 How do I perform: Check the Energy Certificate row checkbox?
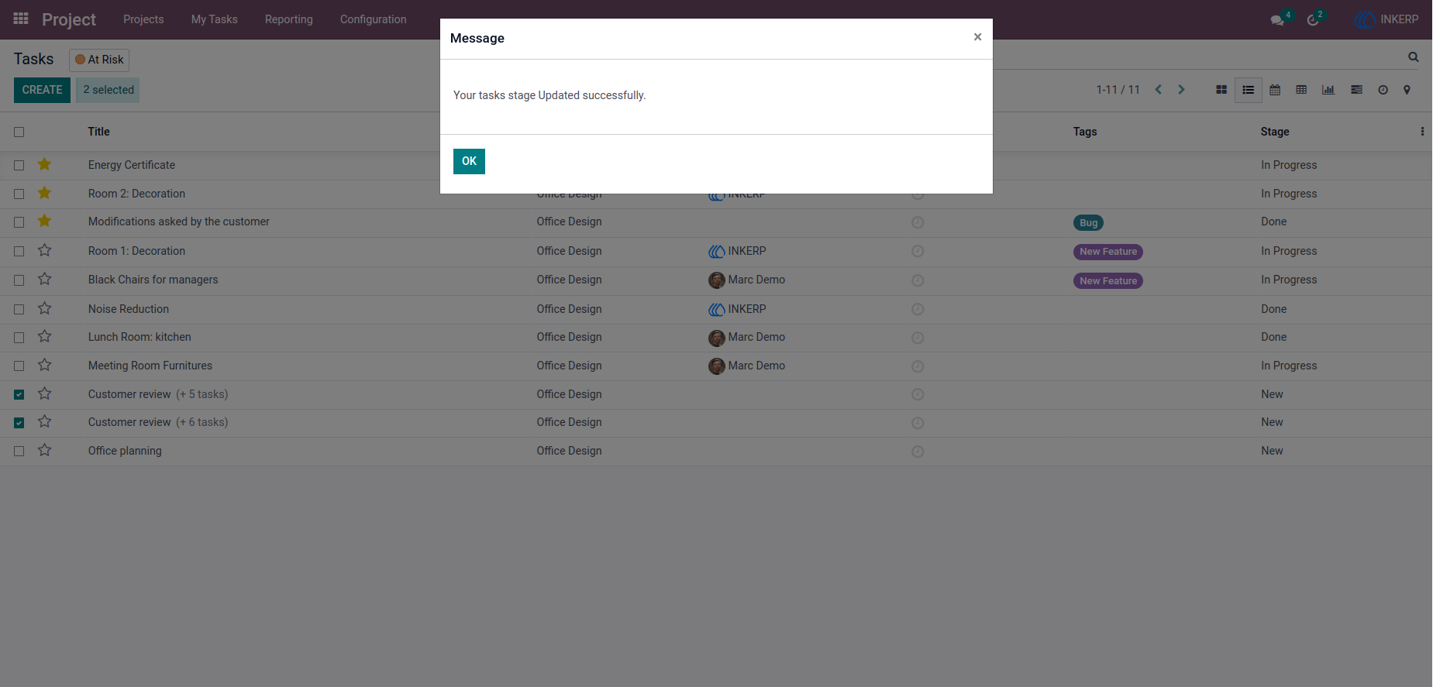pos(19,165)
